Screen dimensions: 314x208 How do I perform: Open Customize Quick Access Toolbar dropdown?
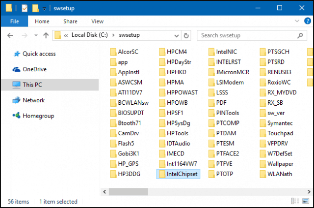click(44, 9)
